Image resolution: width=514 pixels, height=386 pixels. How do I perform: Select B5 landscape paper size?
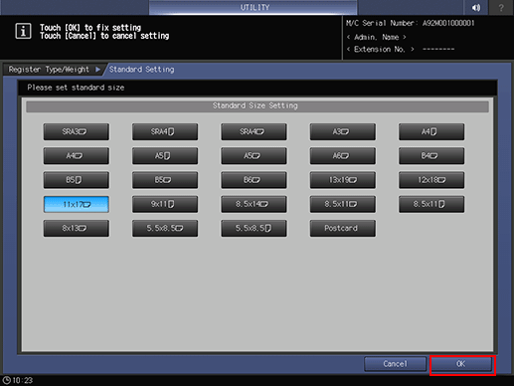point(165,180)
